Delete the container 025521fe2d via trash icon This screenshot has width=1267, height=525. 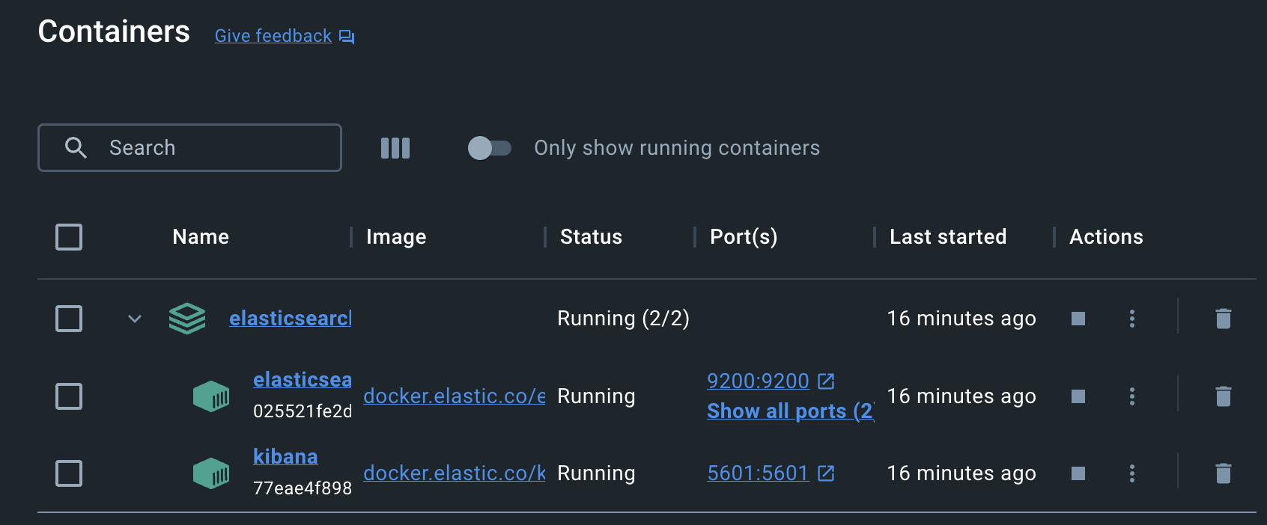click(1224, 396)
